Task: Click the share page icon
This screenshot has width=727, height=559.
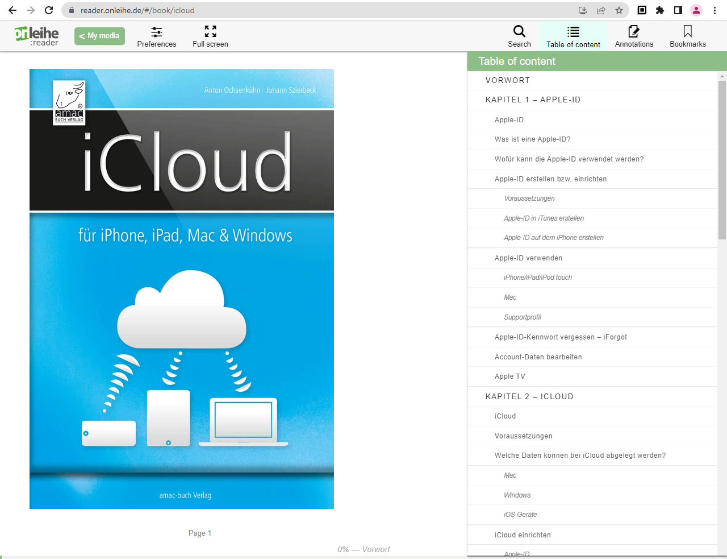Action: [x=601, y=10]
